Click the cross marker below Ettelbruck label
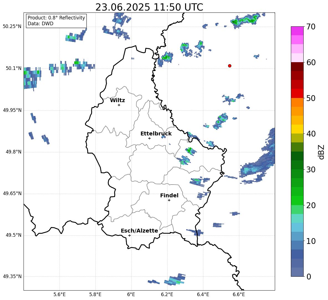This screenshot has height=300, width=328. coord(149,138)
